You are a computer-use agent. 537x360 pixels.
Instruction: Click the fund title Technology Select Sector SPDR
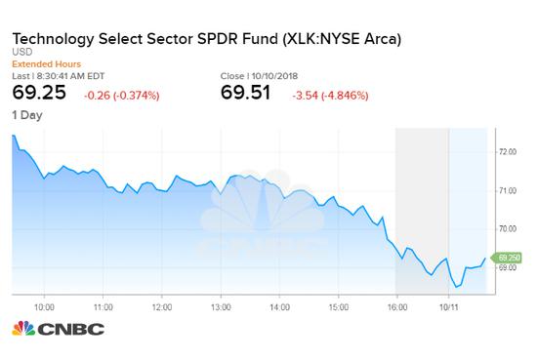(145, 39)
